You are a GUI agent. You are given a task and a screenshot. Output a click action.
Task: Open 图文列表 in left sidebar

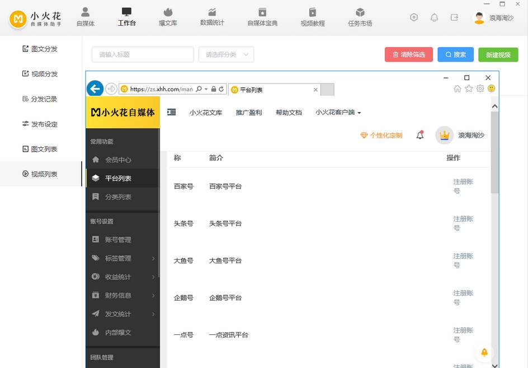[41, 149]
